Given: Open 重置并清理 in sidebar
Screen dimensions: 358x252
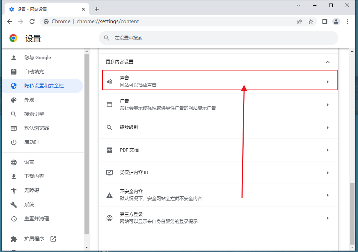Looking at the screenshot, I should click(43, 219).
